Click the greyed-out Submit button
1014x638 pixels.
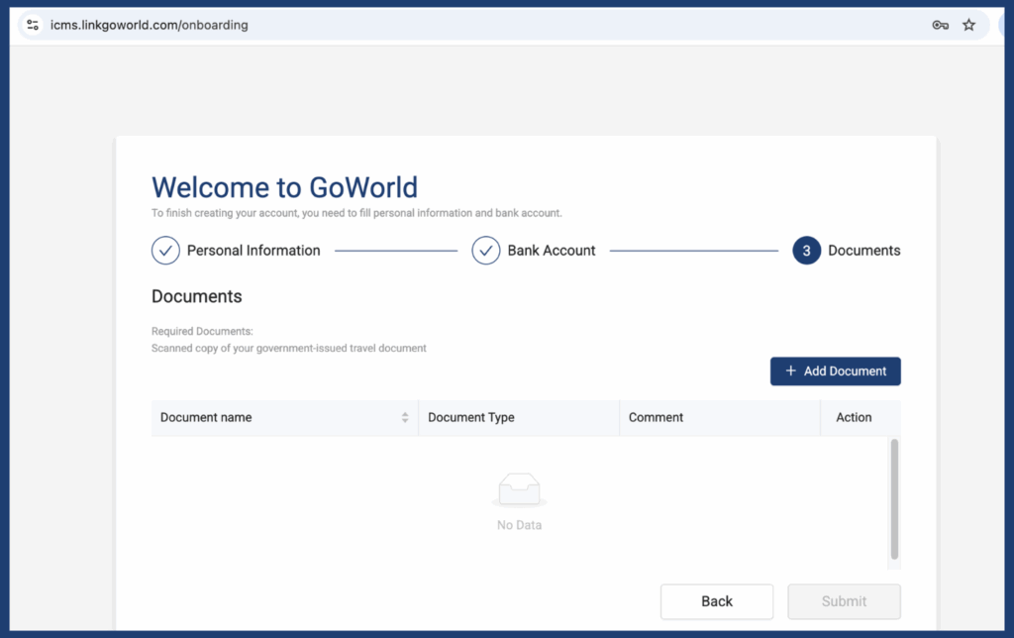point(844,601)
